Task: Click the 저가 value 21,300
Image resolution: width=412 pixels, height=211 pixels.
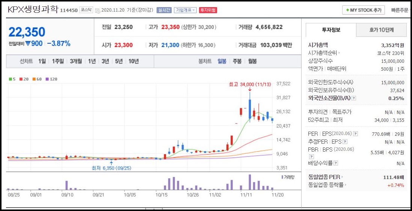Action: [x=170, y=45]
